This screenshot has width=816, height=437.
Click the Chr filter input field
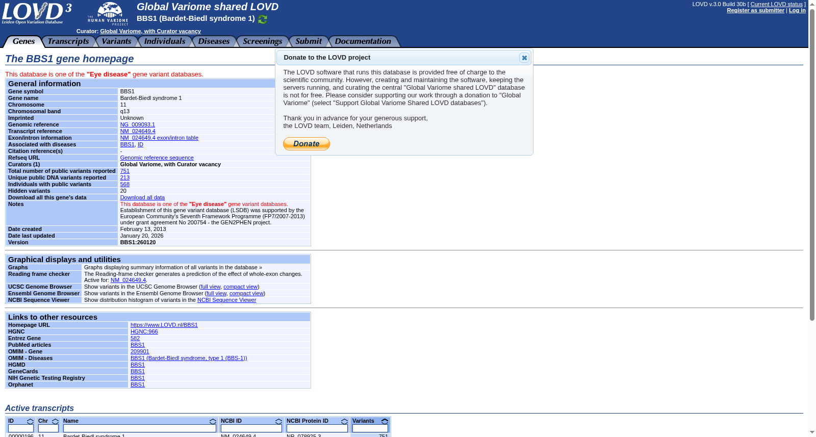pos(48,429)
